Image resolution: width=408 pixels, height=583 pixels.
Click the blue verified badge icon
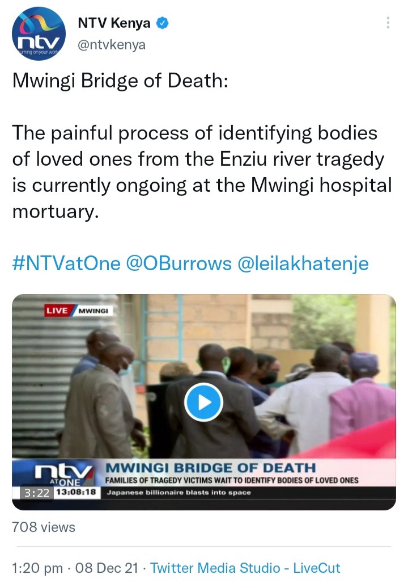pos(162,23)
